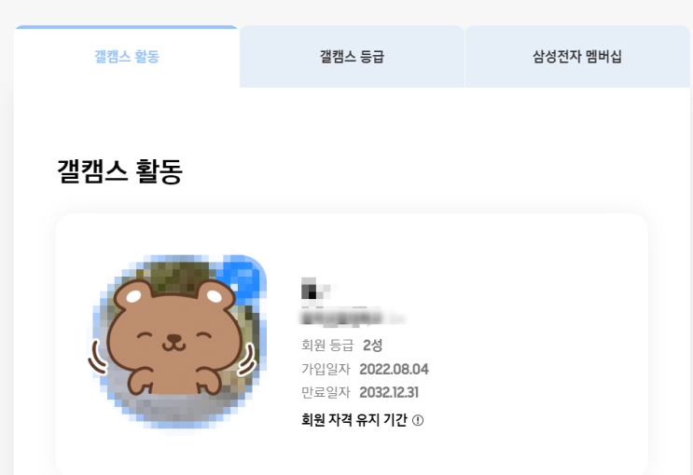Click the blue indicator bar above the active tab
Image resolution: width=693 pixels, height=475 pixels.
pyautogui.click(x=127, y=27)
